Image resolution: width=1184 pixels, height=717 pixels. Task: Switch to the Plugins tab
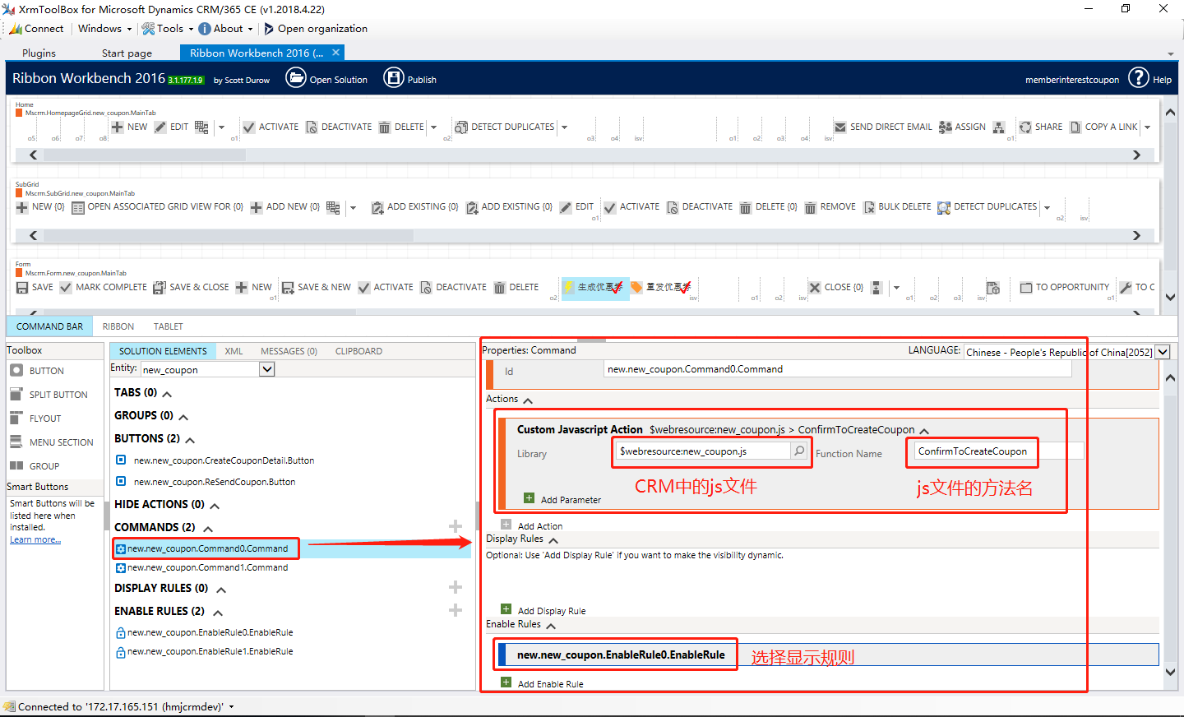[x=39, y=53]
